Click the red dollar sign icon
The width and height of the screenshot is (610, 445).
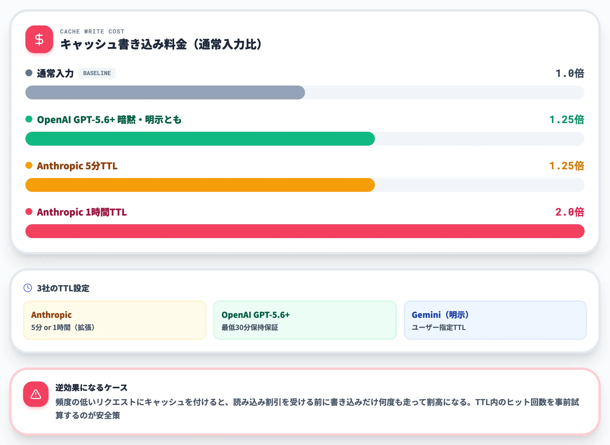pos(39,39)
